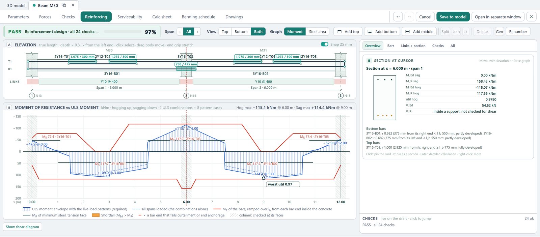Switch Graph to Steel area
Viewport: 540px width, 237px height.
click(x=317, y=32)
